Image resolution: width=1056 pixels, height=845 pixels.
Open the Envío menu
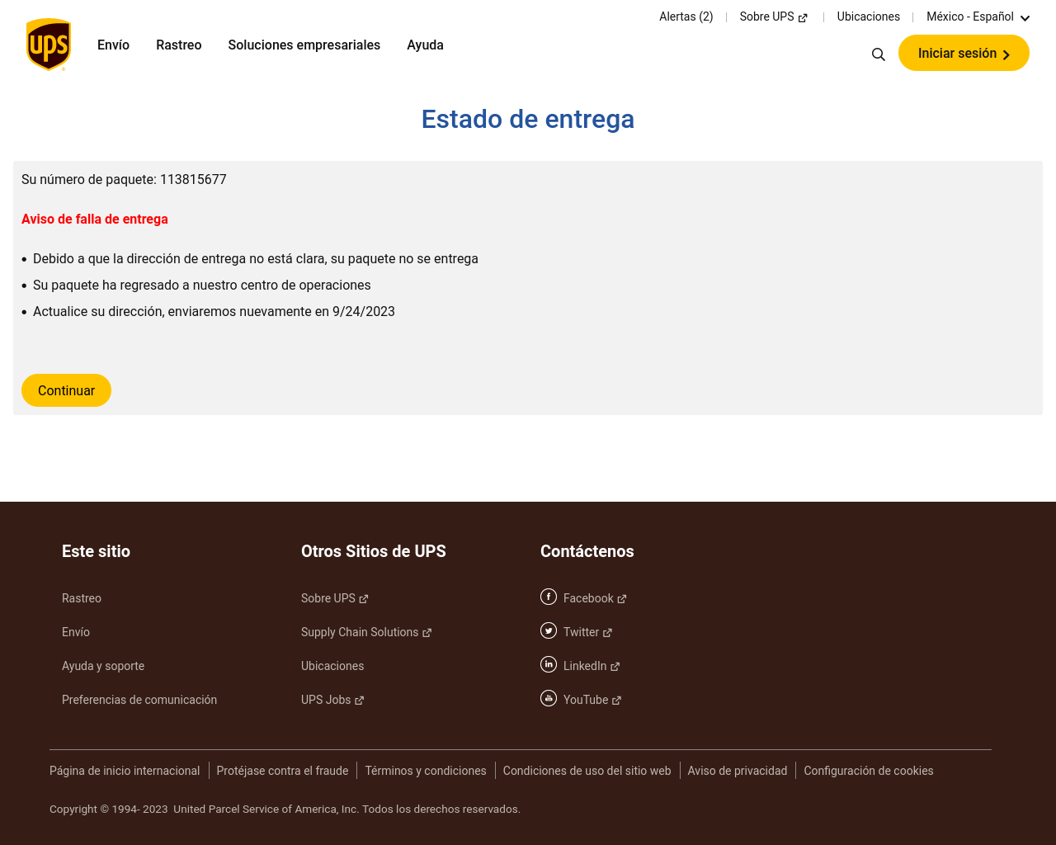113,45
